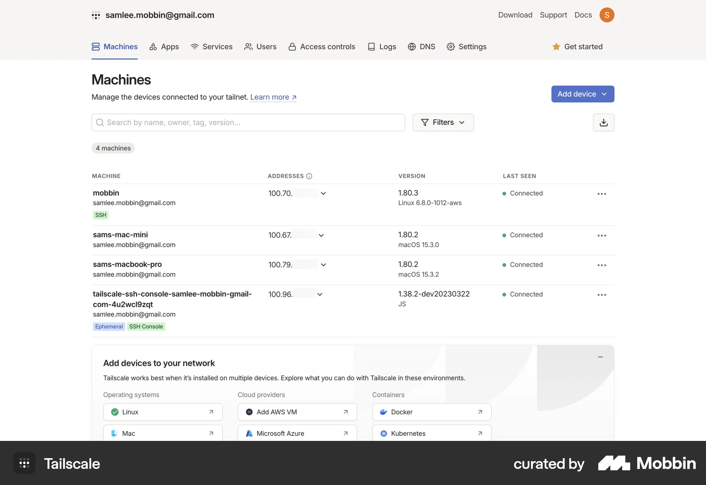This screenshot has height=485, width=706.
Task: Select the DNS globe icon
Action: pos(411,47)
